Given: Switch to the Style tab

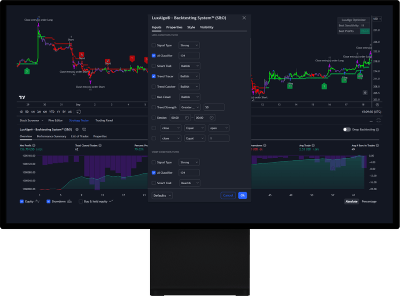Looking at the screenshot, I should point(191,27).
